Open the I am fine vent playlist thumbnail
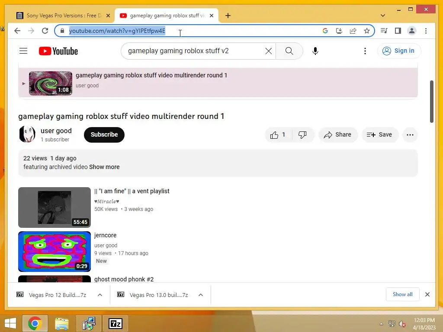This screenshot has width=443, height=332. tap(55, 207)
